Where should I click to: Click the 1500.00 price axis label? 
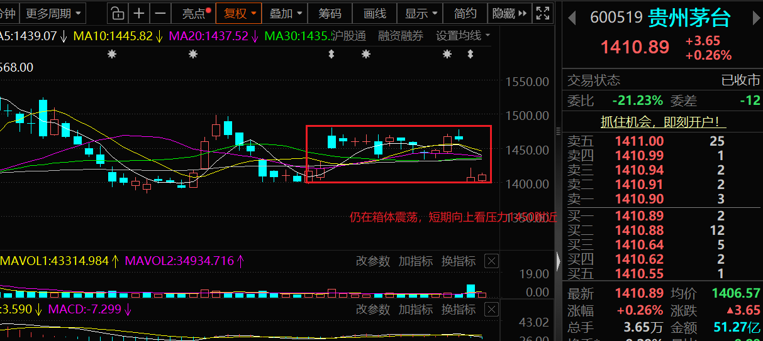tap(528, 116)
